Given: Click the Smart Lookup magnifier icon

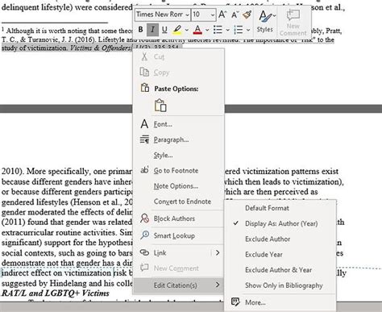Looking at the screenshot, I should coord(144,235).
